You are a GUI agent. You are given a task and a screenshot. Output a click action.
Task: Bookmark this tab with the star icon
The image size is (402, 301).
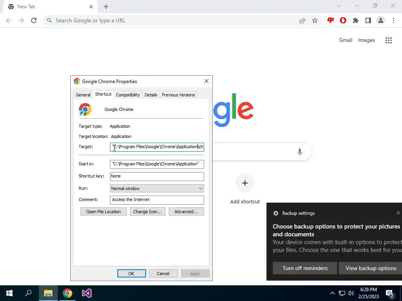315,20
